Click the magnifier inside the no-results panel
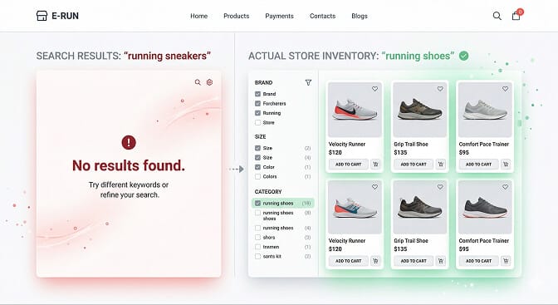558x305 pixels. pyautogui.click(x=198, y=82)
